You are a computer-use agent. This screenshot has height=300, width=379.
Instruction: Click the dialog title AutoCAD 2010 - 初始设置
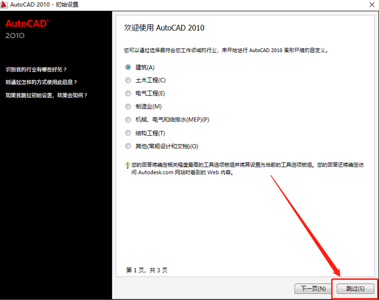(43, 5)
